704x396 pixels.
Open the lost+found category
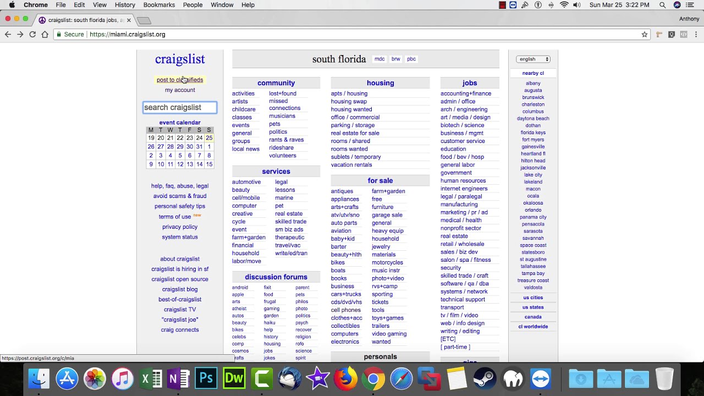[x=283, y=94]
